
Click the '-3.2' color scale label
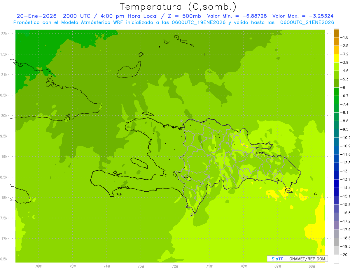coord(344,54)
